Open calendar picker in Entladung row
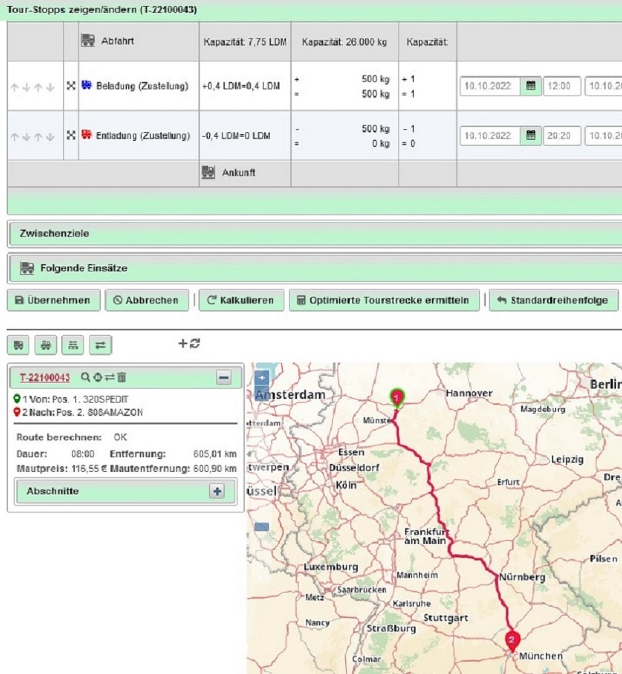Viewport: 622px width, 674px height. [531, 136]
